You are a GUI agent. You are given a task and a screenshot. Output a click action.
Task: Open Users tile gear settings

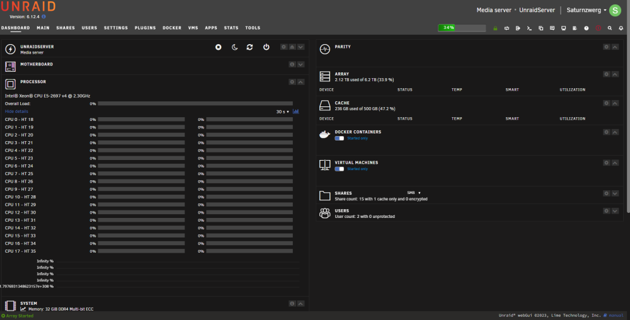pos(606,211)
